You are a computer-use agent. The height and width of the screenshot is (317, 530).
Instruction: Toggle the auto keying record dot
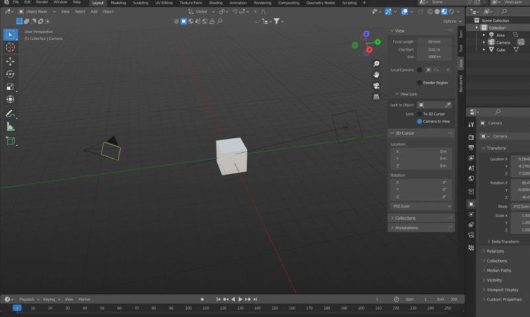pyautogui.click(x=202, y=299)
